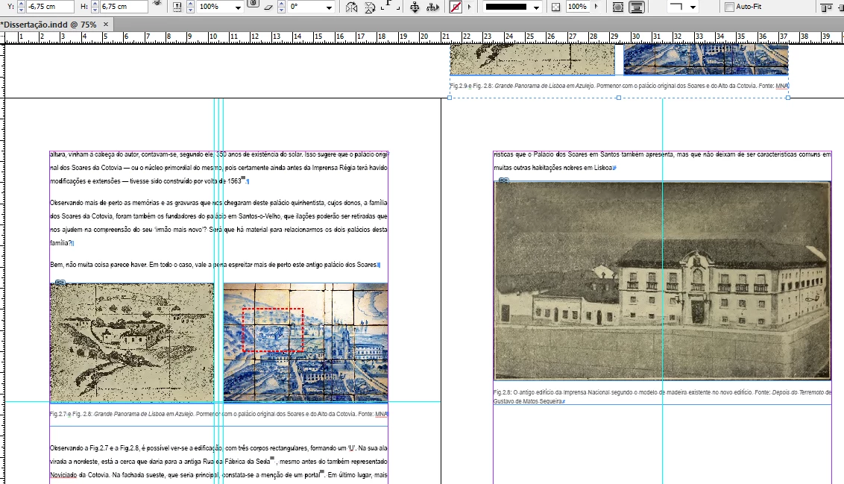This screenshot has height=484, width=844.
Task: Select the sepia engraving image on left page
Action: [x=132, y=342]
